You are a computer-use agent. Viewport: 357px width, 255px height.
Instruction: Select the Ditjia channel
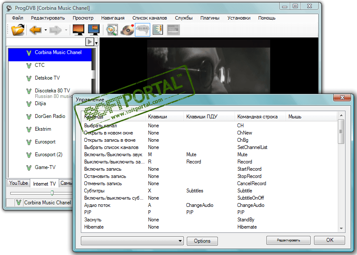click(40, 103)
